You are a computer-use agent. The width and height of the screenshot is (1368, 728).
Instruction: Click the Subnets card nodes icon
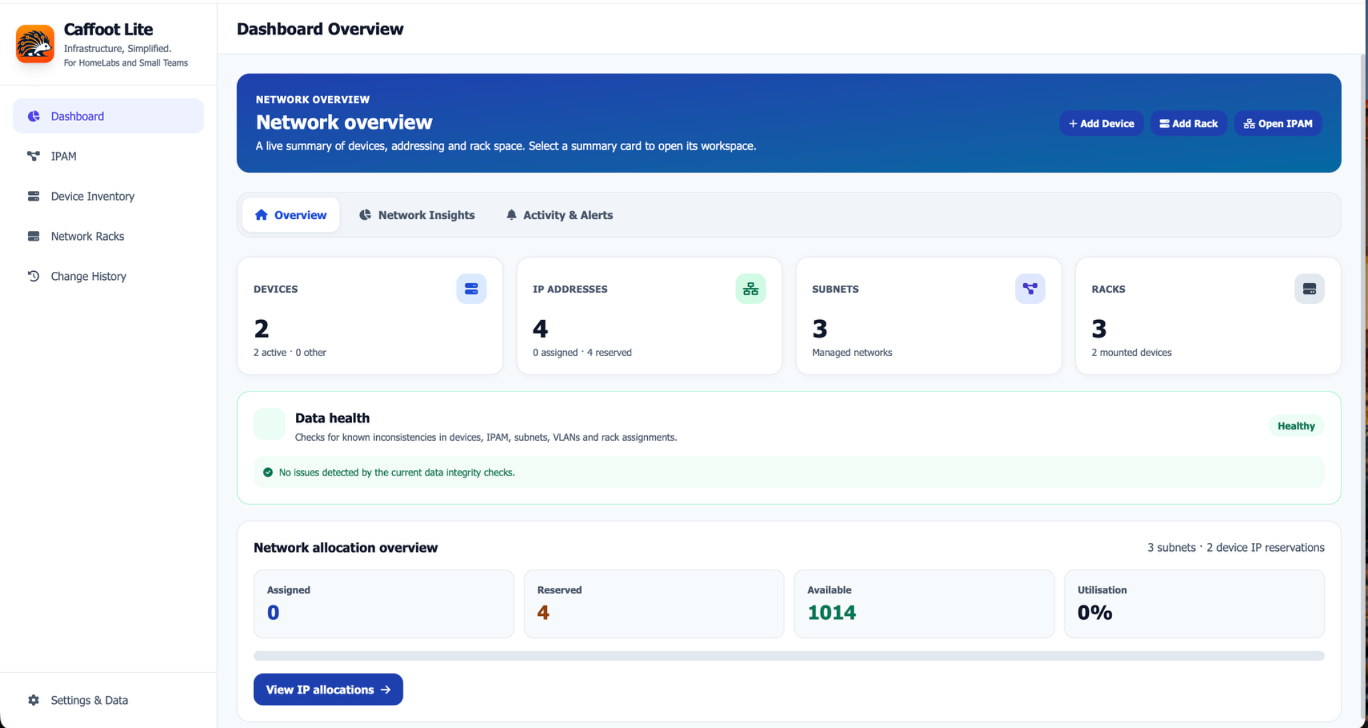click(1030, 289)
